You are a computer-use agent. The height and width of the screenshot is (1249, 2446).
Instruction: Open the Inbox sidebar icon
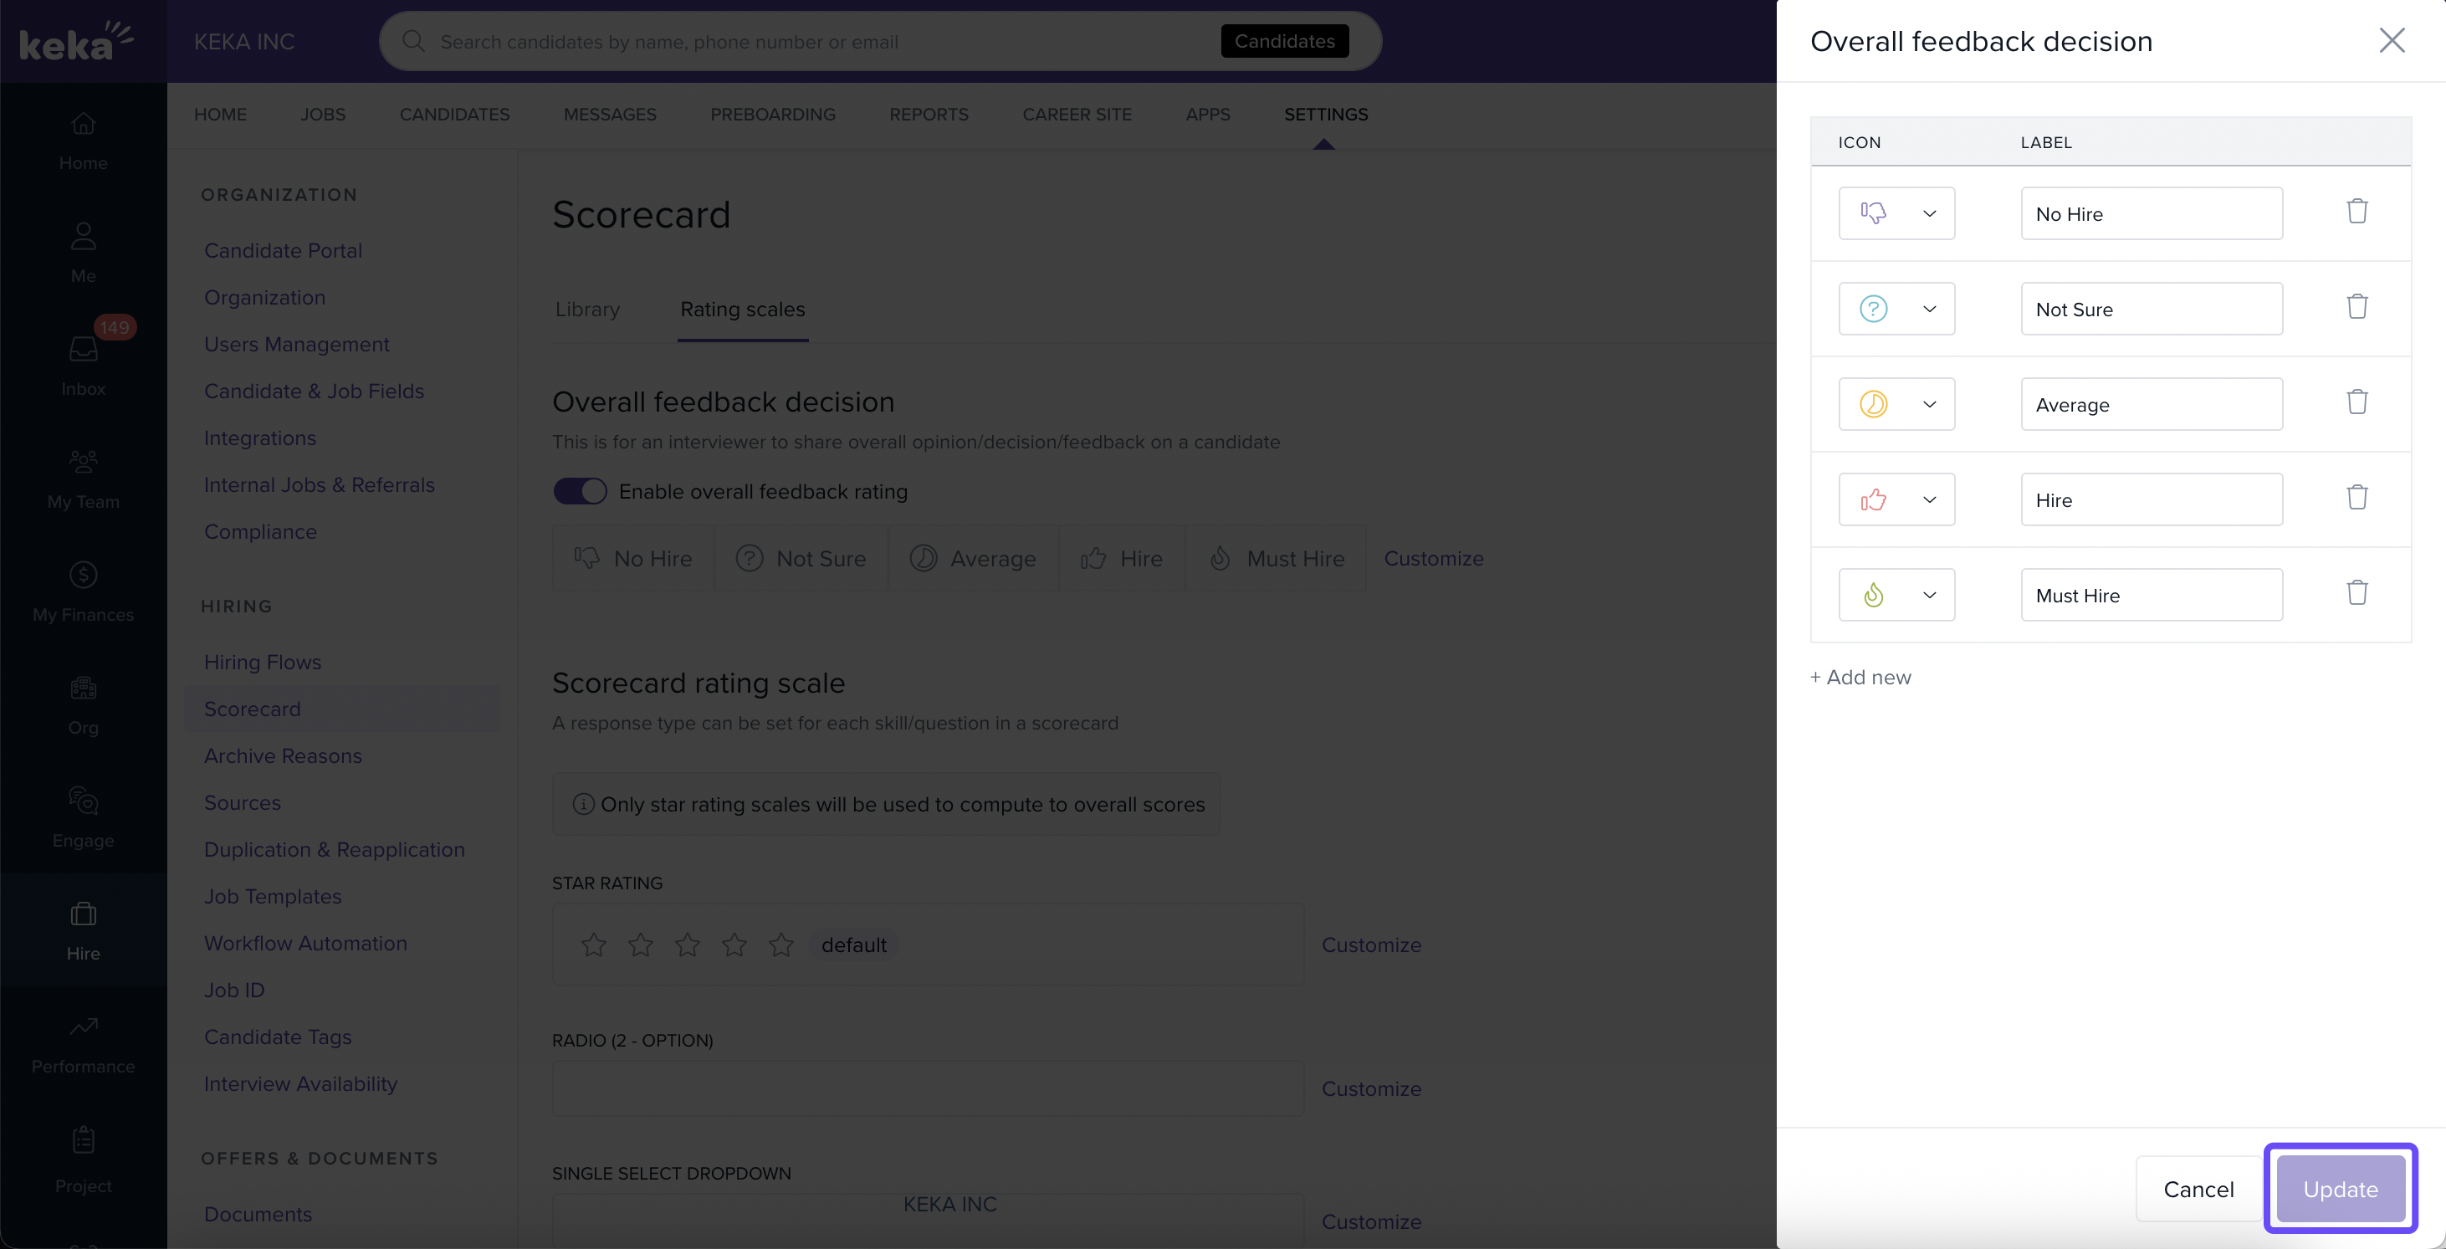(84, 362)
